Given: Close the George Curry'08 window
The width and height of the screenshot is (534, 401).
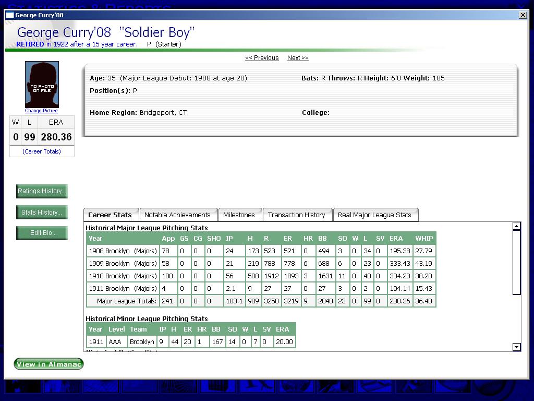Looking at the screenshot, I should pyautogui.click(x=523, y=15).
